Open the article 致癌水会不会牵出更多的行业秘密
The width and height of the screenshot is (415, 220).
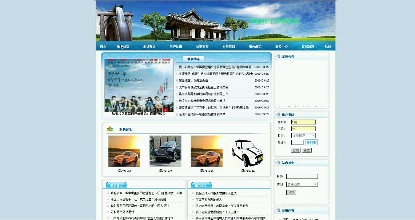pos(146,193)
